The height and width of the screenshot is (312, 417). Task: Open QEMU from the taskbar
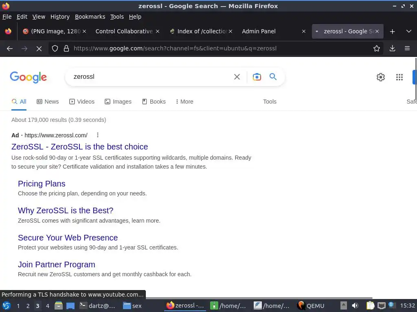(311, 306)
